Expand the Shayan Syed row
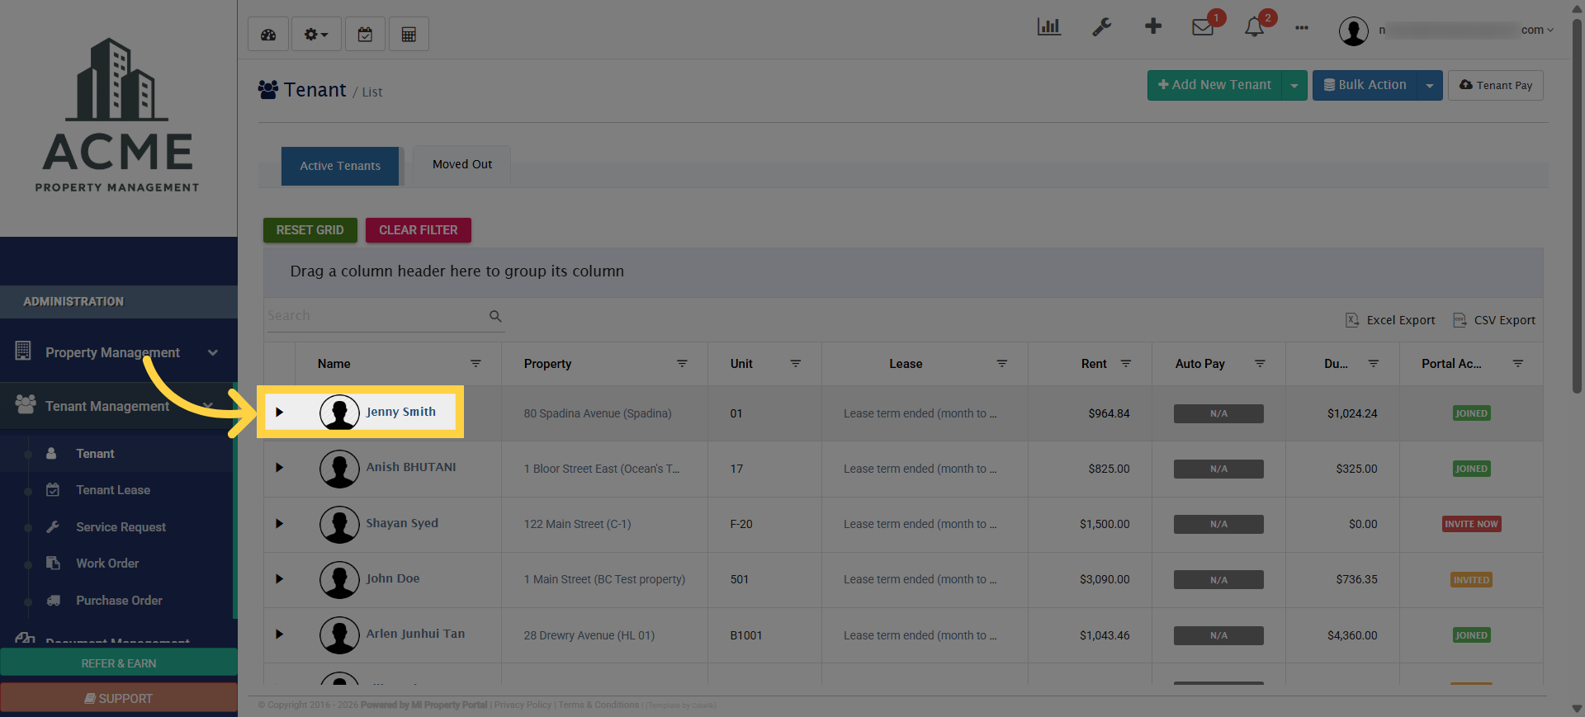1585x717 pixels. click(279, 523)
